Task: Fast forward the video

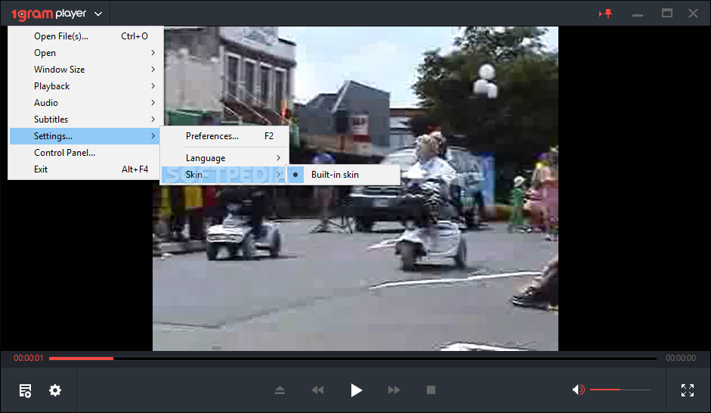Action: [x=394, y=390]
